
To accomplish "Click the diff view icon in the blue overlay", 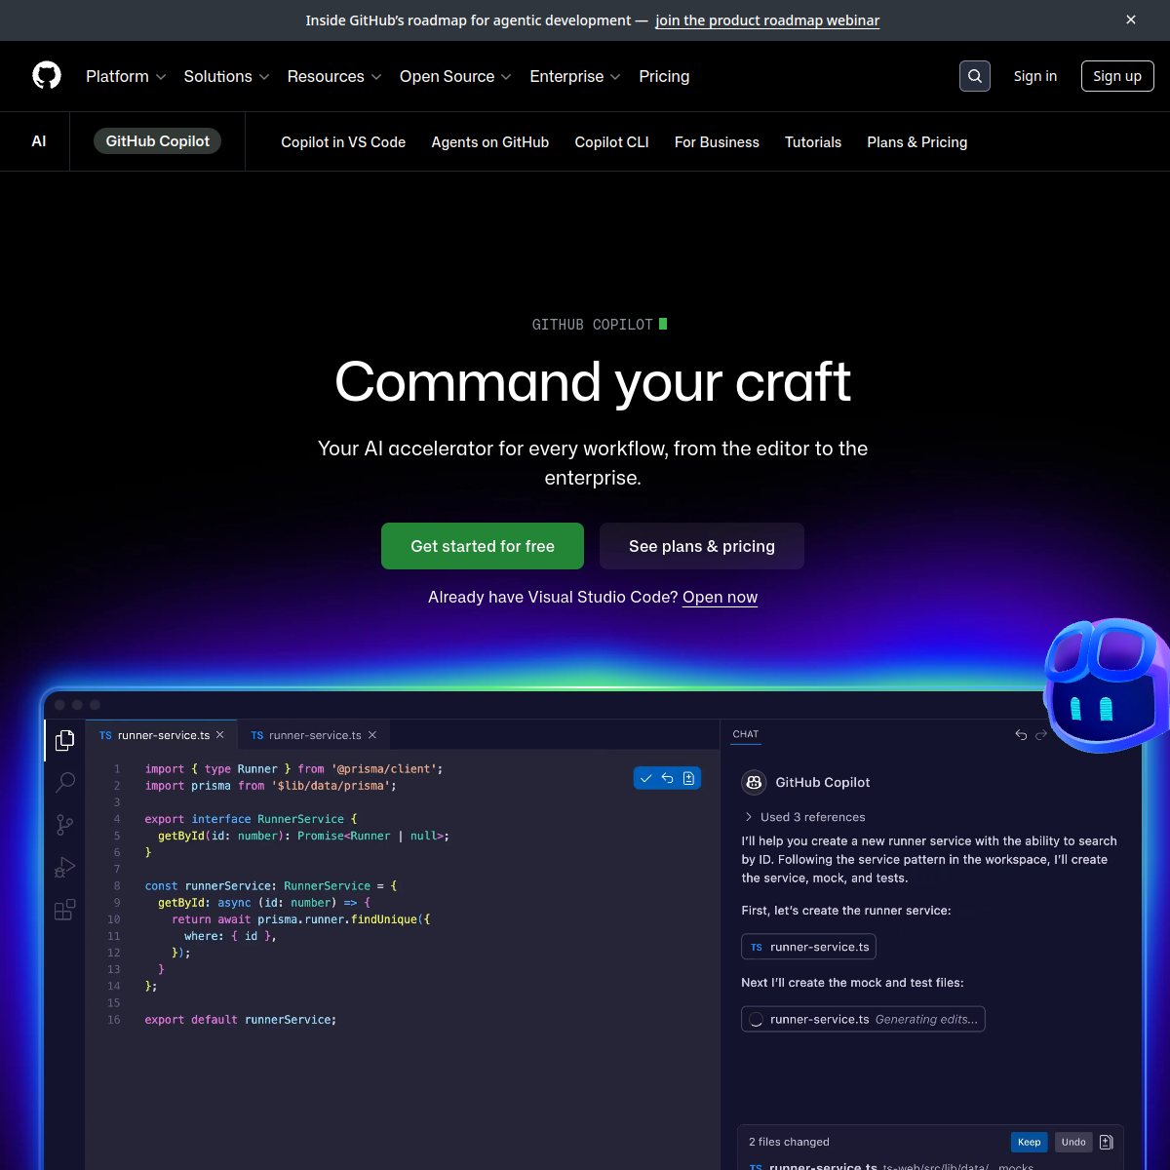I will pyautogui.click(x=688, y=778).
